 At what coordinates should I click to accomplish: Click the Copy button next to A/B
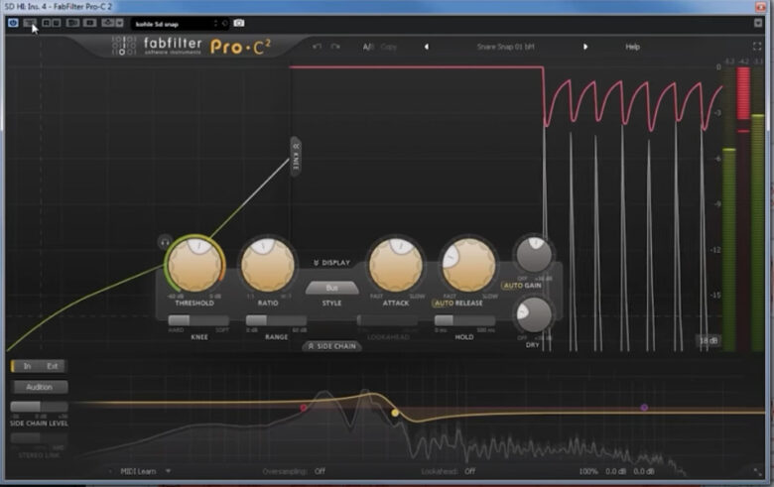[x=388, y=47]
